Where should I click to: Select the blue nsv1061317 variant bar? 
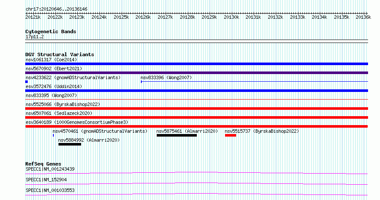click(x=196, y=64)
